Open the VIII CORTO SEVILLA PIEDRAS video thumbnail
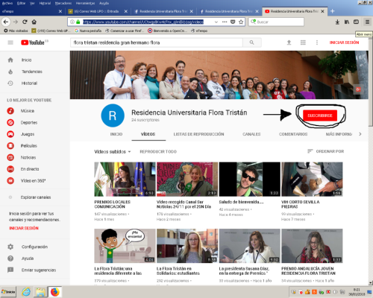 (312, 180)
